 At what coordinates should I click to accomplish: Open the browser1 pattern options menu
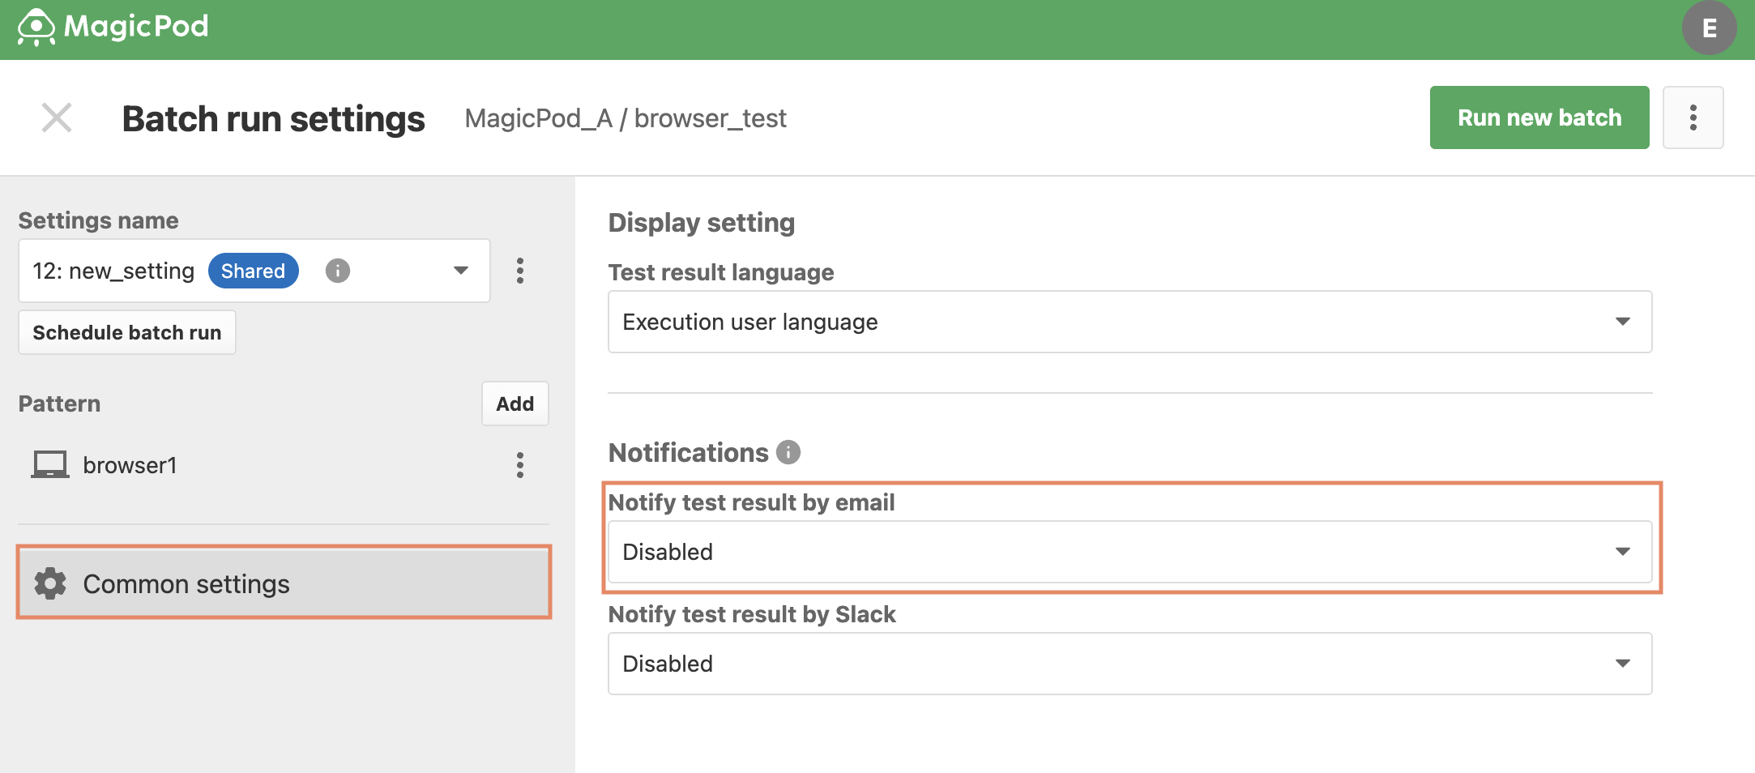point(520,465)
